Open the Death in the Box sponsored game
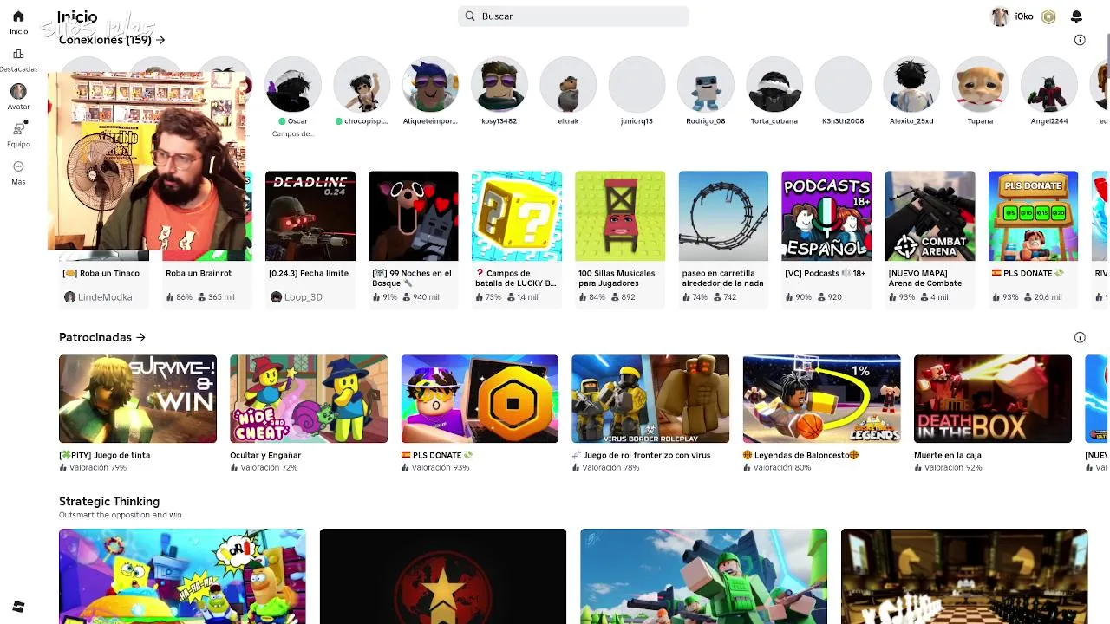The image size is (1110, 624). [x=993, y=399]
